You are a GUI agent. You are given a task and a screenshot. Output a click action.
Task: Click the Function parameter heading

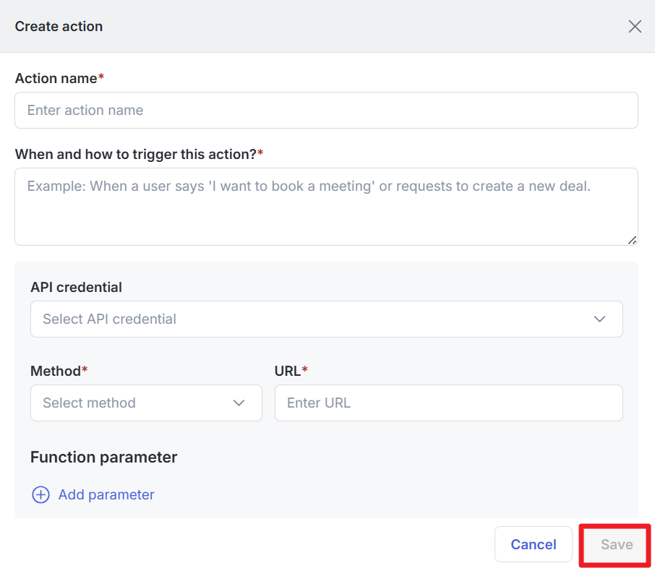coord(103,457)
